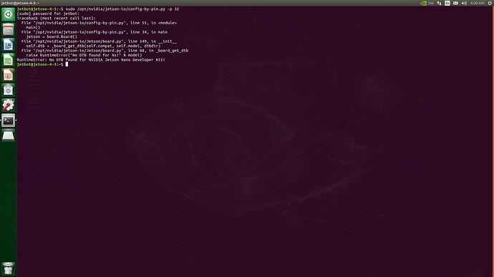This screenshot has width=494, height=277.
Task: Click the RuntimeError No DTB found line
Action: [x=91, y=60]
